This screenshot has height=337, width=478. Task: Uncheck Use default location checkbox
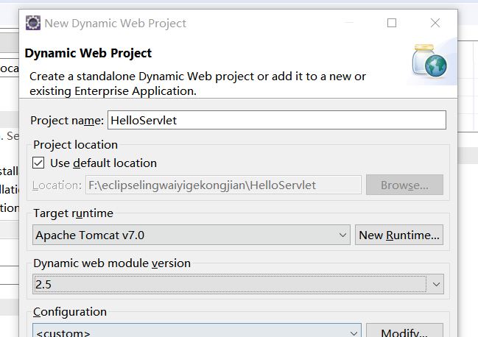click(x=38, y=163)
